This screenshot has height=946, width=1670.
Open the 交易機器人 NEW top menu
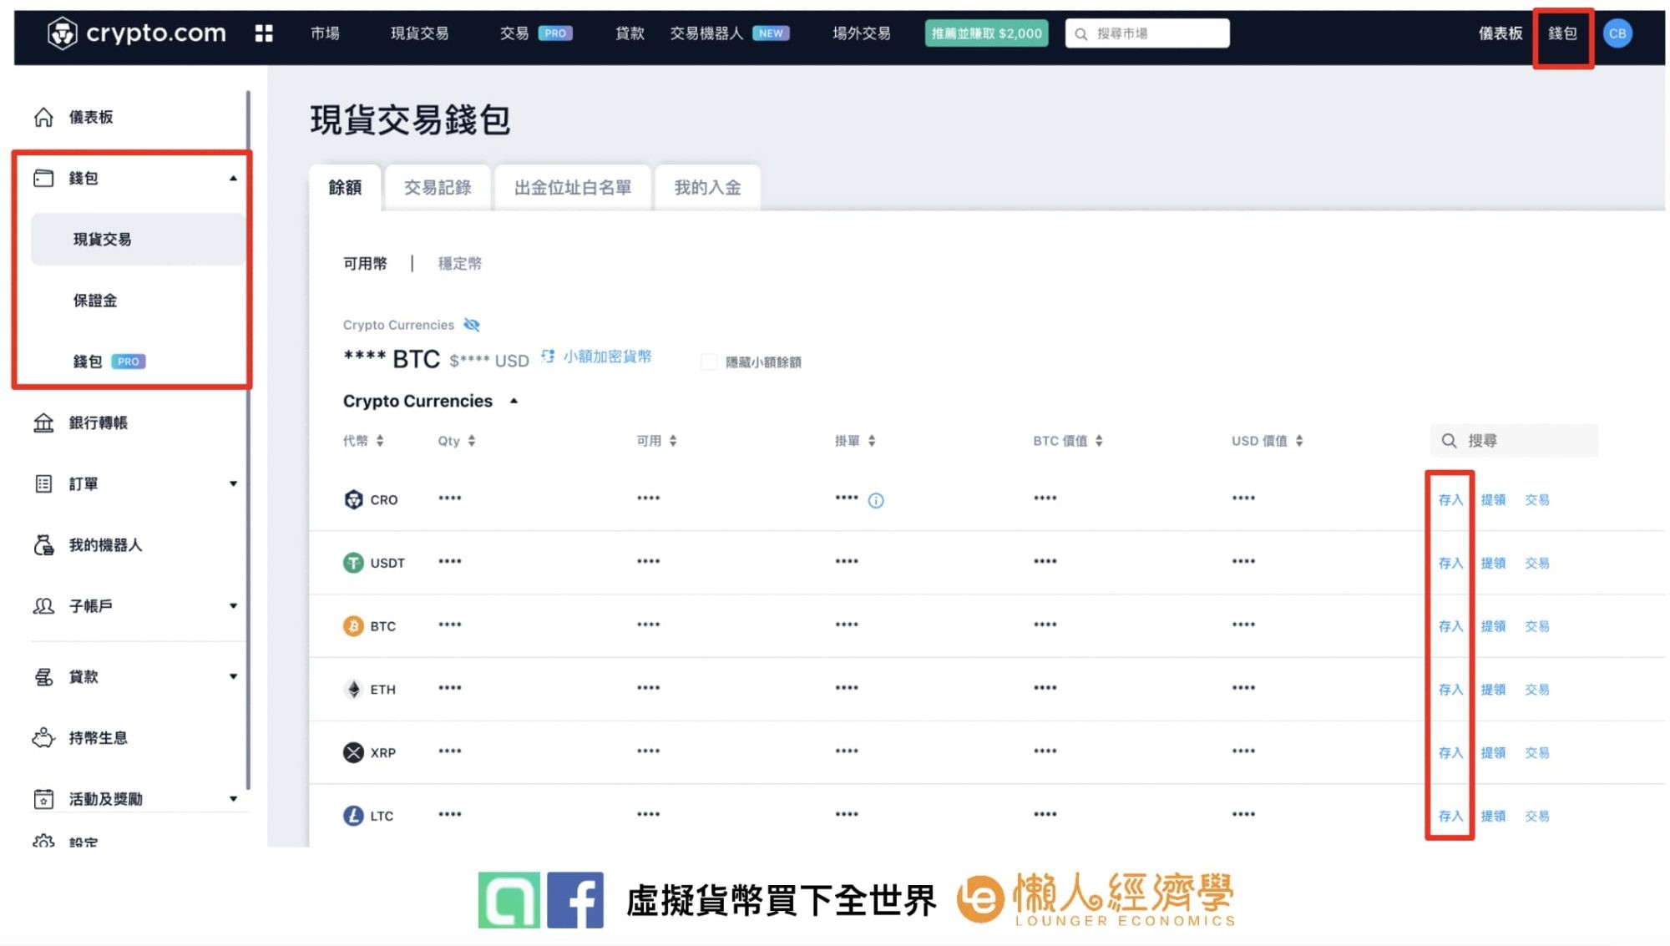click(729, 33)
